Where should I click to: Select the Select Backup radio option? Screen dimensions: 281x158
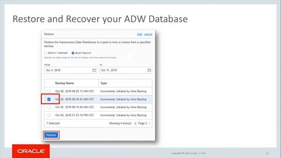(x=73, y=53)
